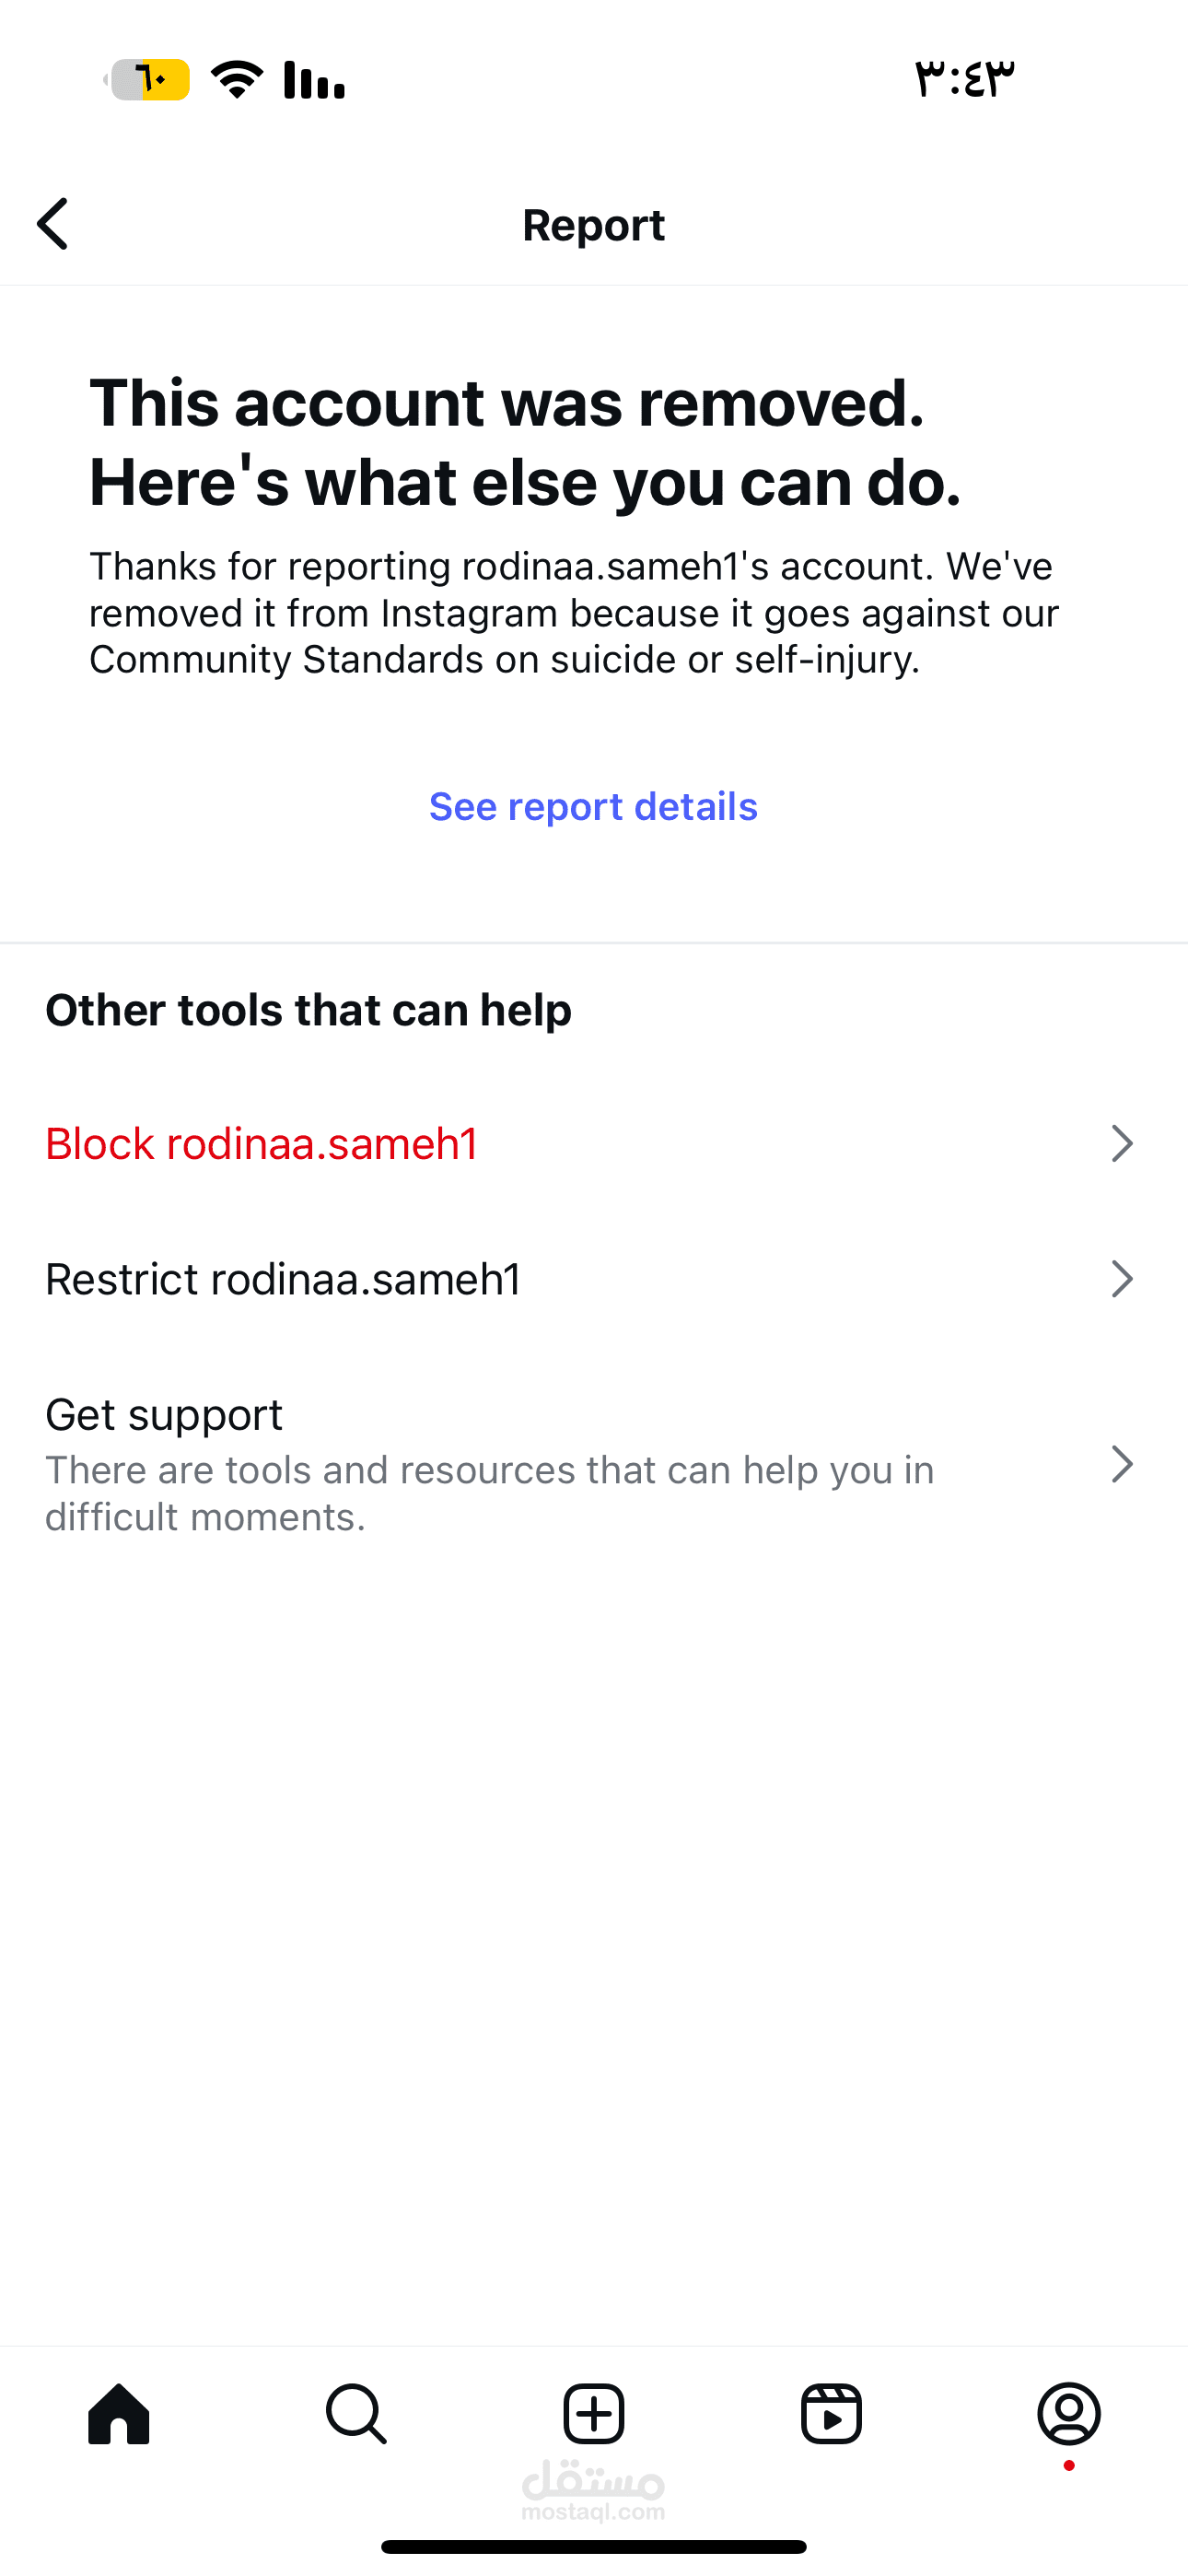
Task: Tap the battery indicator in status bar
Action: click(x=147, y=79)
